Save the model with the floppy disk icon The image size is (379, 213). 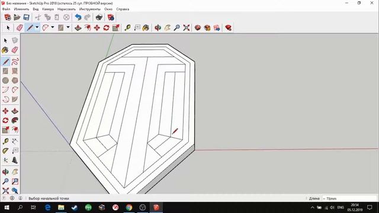click(x=26, y=17)
